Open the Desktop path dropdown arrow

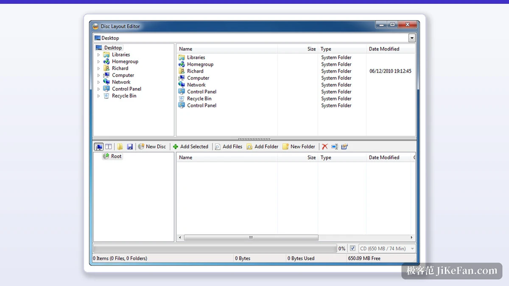412,38
